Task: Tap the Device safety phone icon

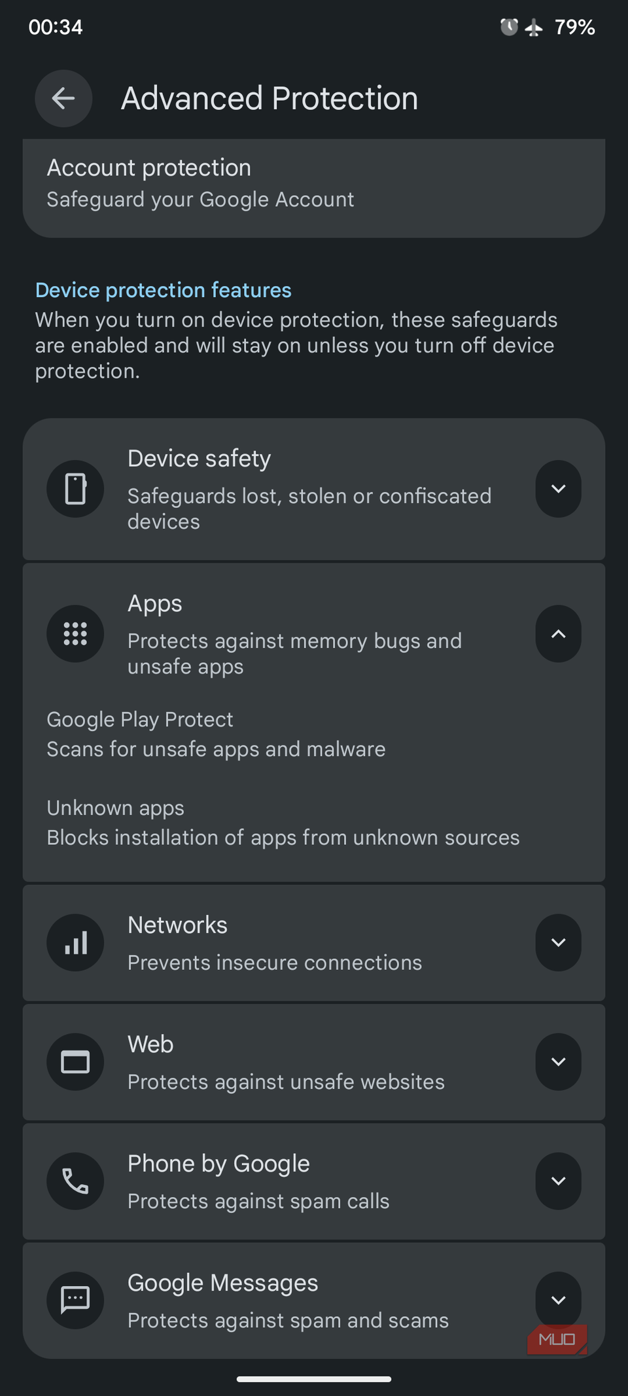Action: point(75,489)
